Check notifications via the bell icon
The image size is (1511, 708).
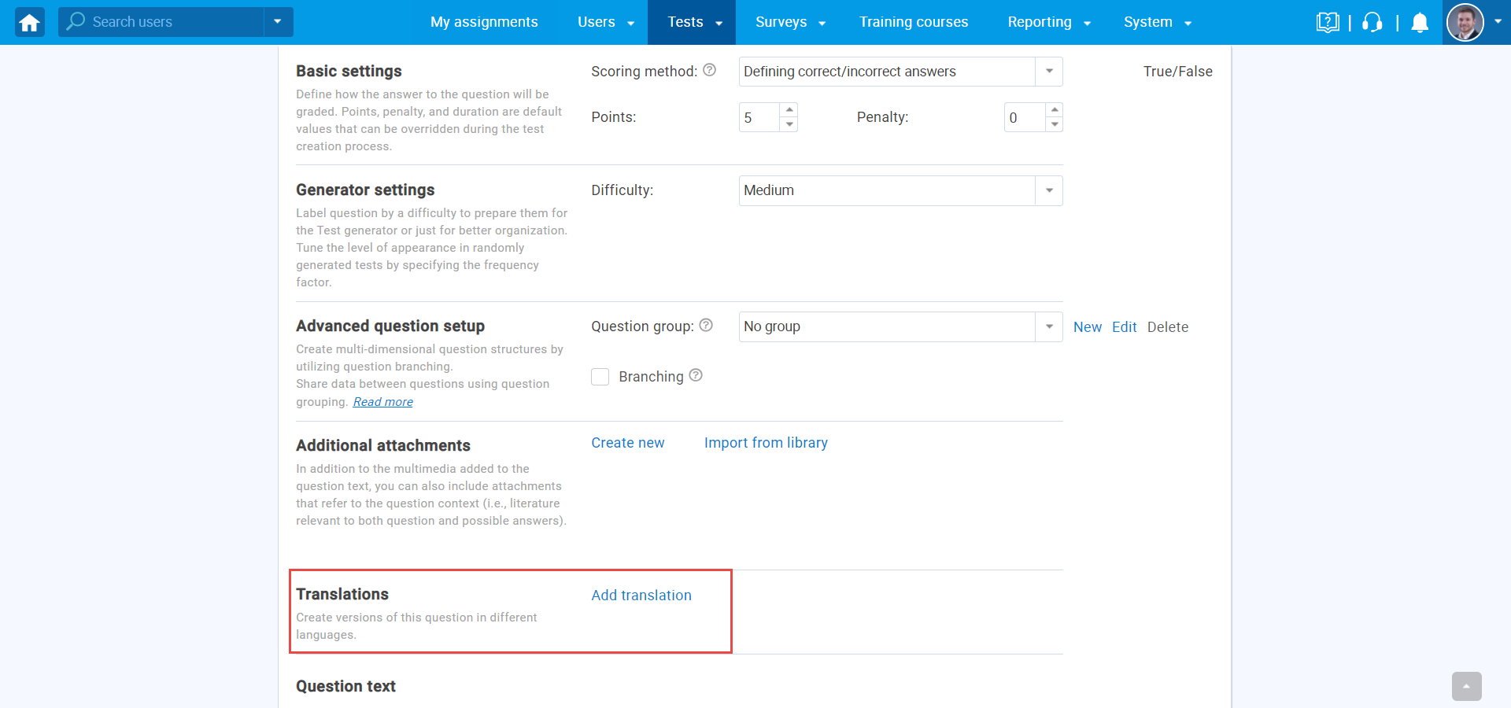coord(1420,22)
